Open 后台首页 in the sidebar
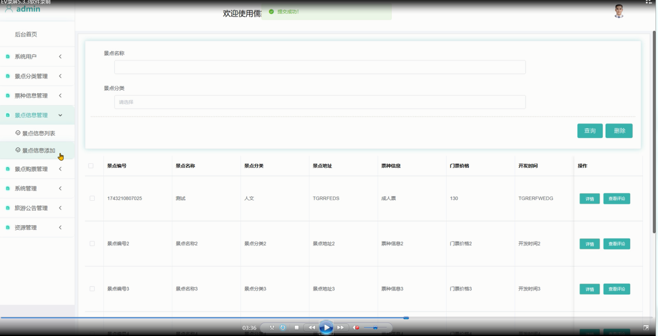The width and height of the screenshot is (658, 336). click(26, 34)
